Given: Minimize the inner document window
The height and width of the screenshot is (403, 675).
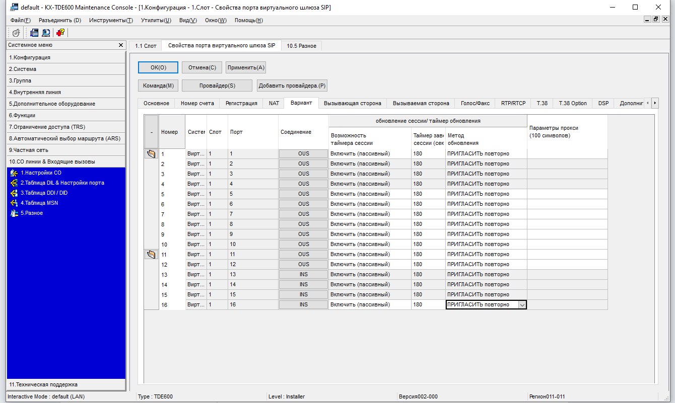Looking at the screenshot, I should pyautogui.click(x=648, y=19).
